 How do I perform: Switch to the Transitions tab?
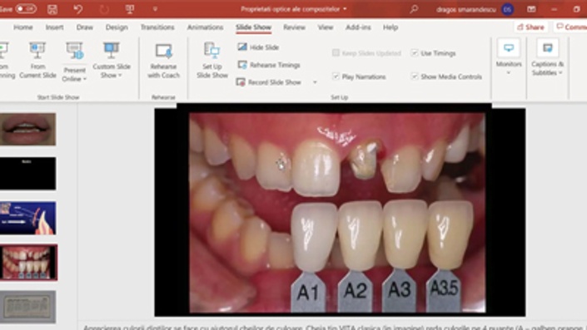tap(157, 27)
